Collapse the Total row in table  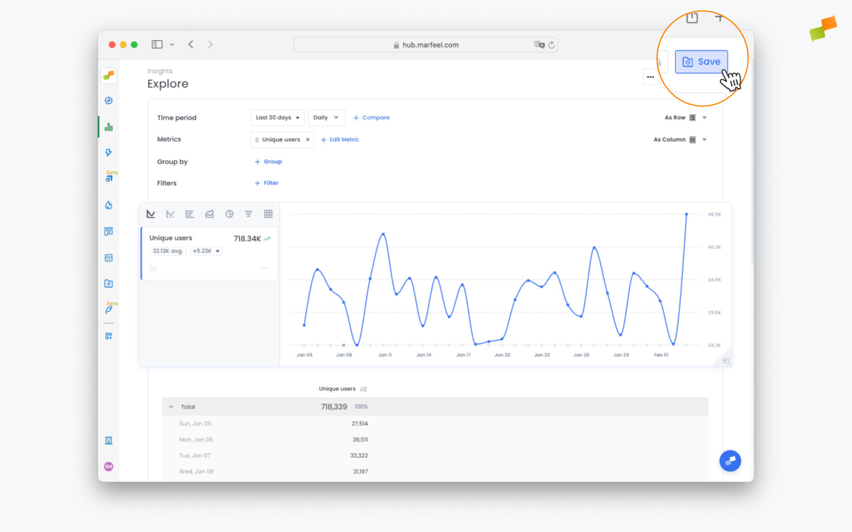[x=171, y=407]
